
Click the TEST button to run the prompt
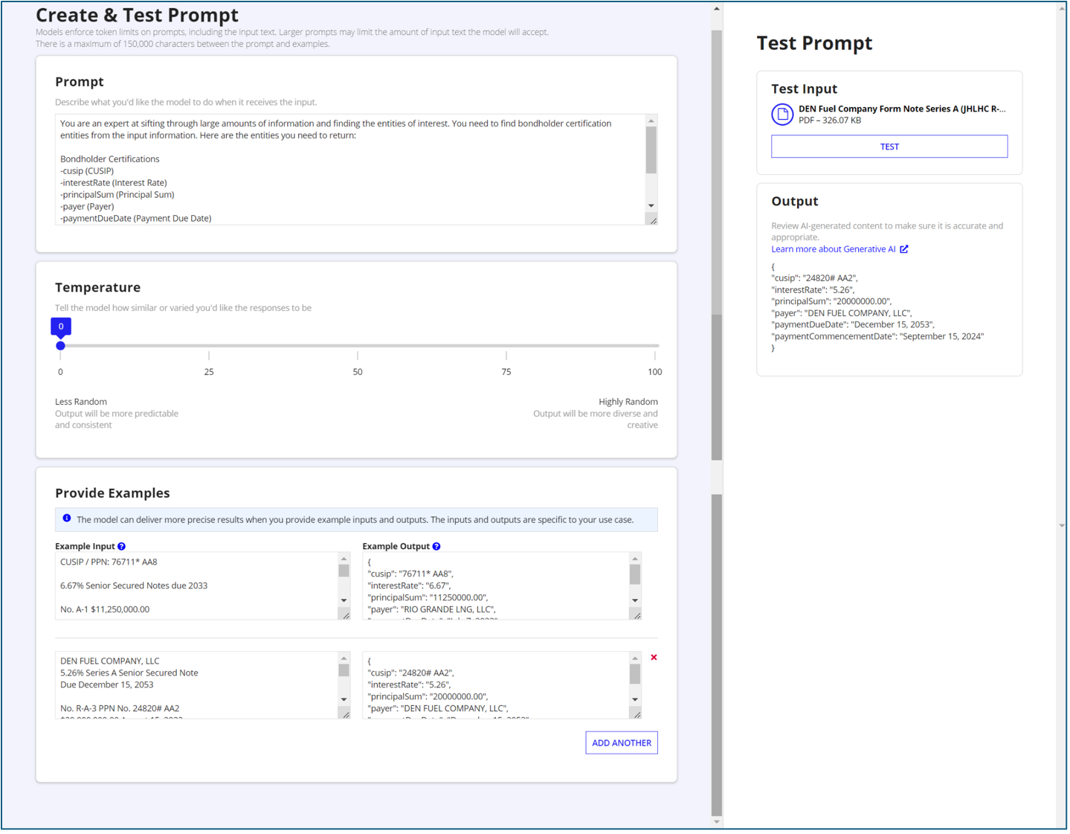(x=889, y=146)
